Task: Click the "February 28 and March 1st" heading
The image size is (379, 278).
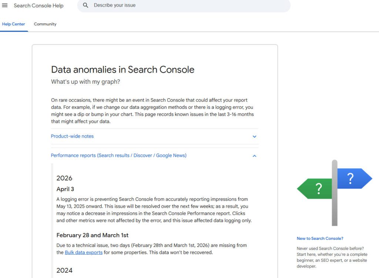Action: point(92,235)
